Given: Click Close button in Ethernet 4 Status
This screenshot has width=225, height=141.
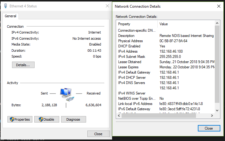Looking at the screenshot, I should pos(98,134).
